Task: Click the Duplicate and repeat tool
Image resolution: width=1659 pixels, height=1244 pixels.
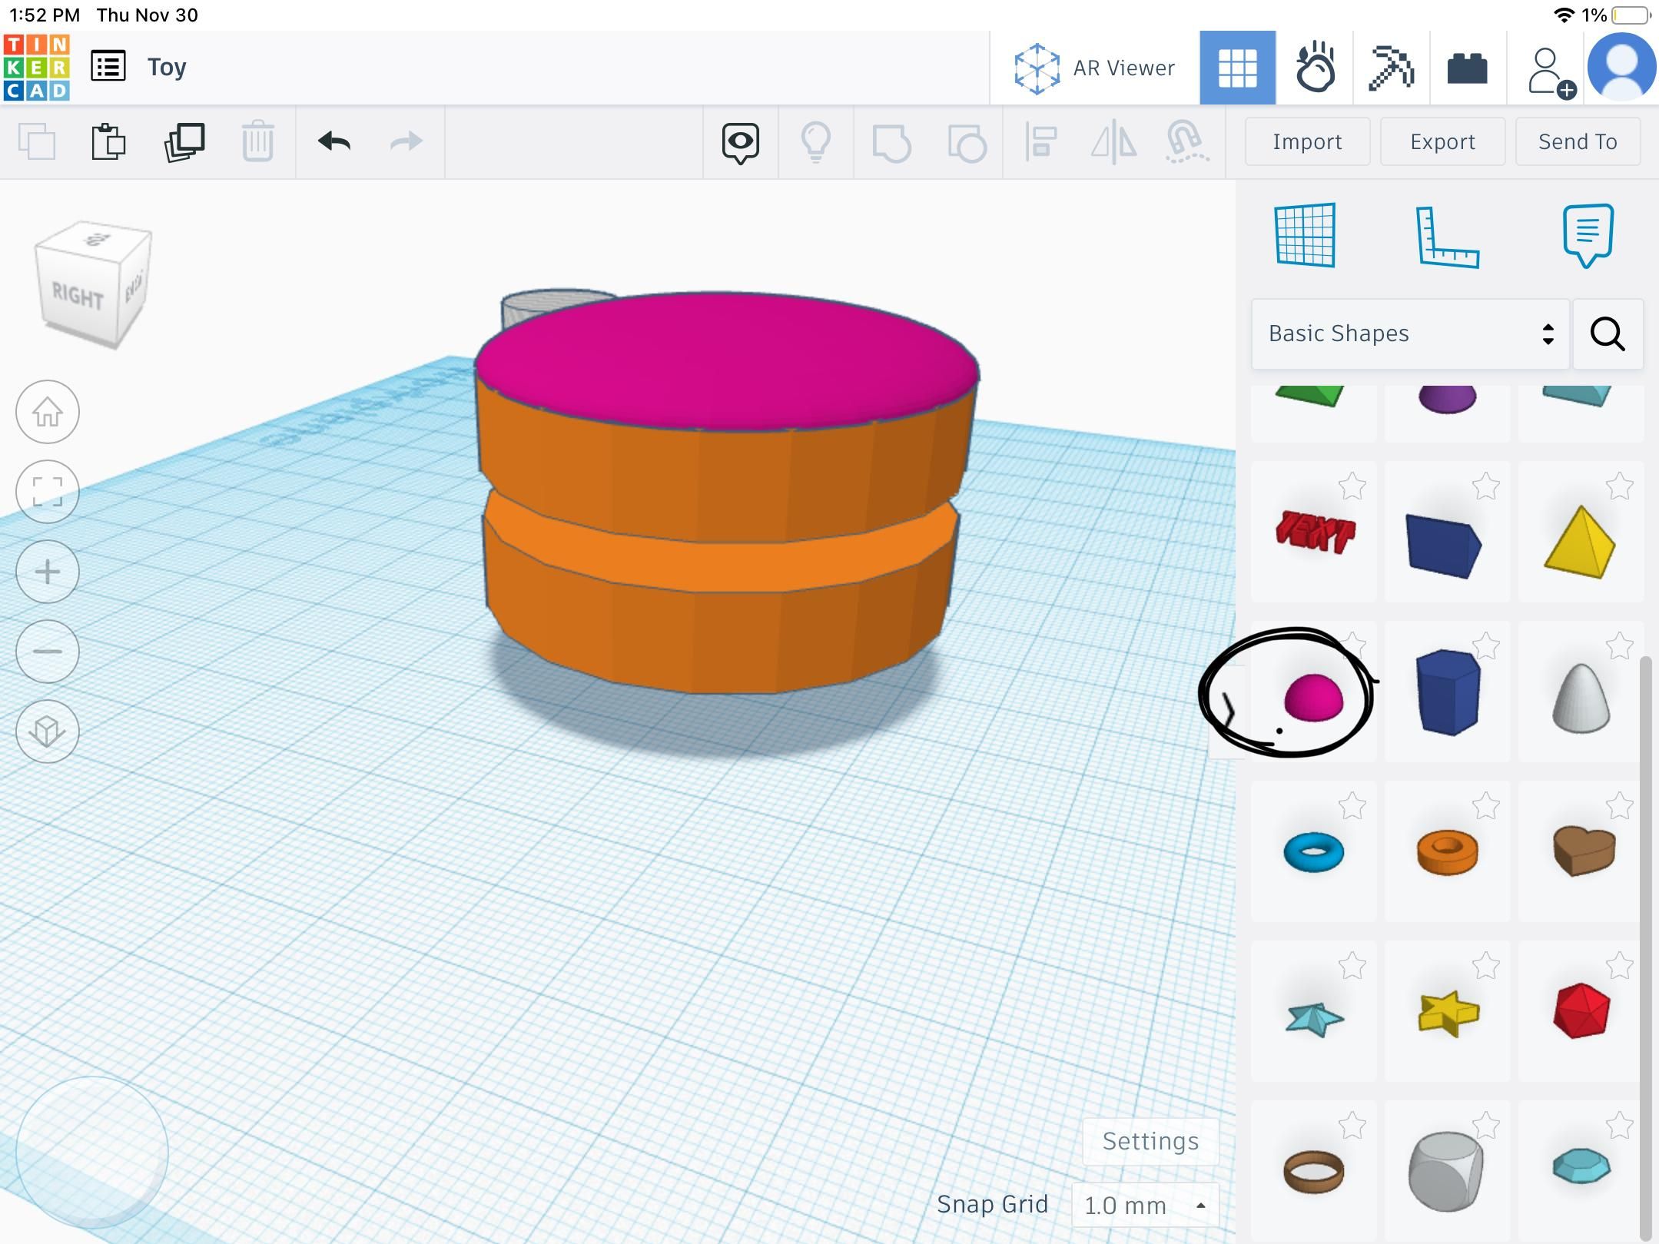Action: tap(184, 141)
